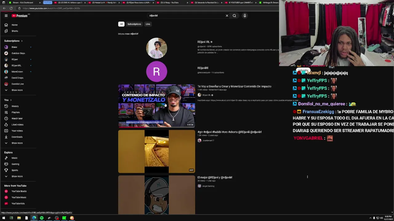394x221 pixels.
Task: Open David Drops subscription channel
Action: pos(18,78)
